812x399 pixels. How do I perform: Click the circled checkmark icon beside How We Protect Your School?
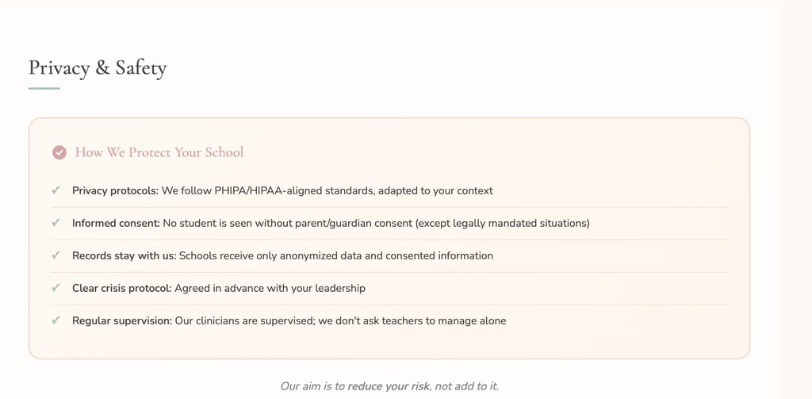pyautogui.click(x=59, y=152)
